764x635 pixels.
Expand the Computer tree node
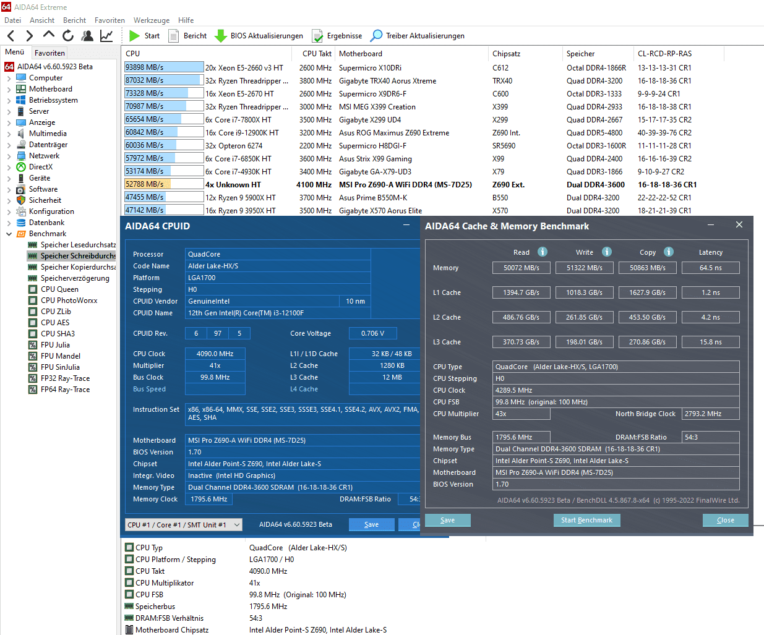(x=9, y=79)
